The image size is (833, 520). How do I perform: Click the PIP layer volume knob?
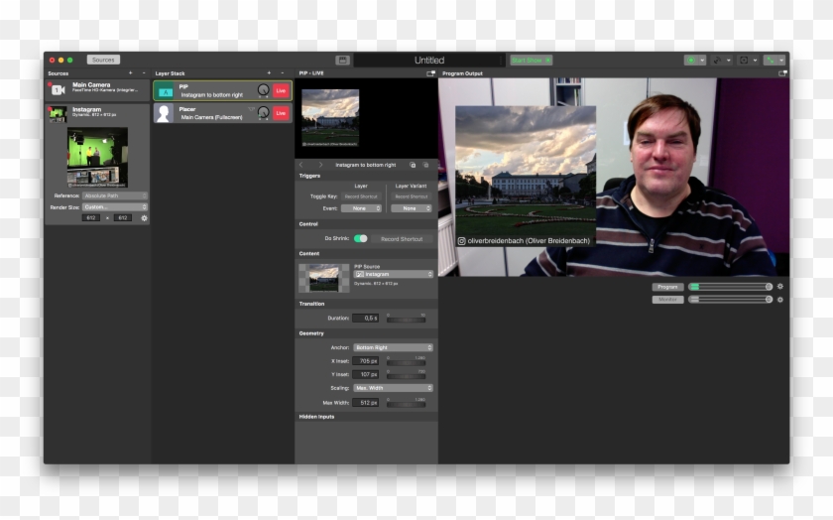(263, 90)
